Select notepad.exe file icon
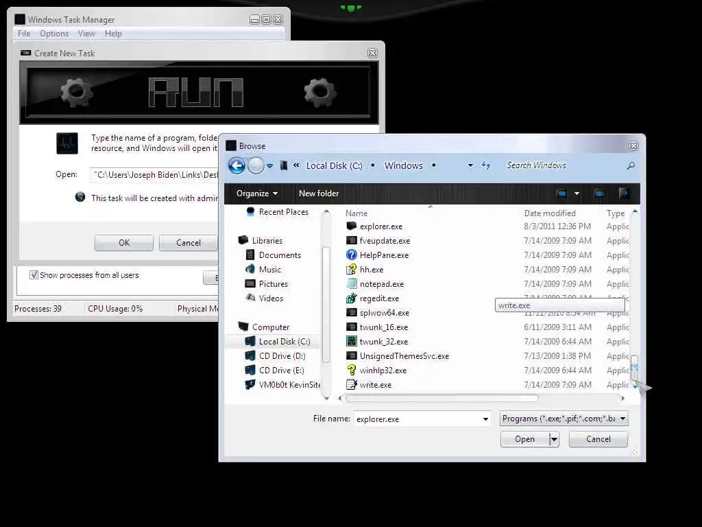Image resolution: width=702 pixels, height=527 pixels. 352,283
